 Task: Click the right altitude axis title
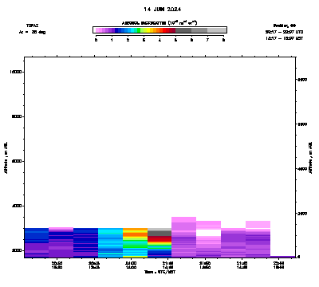(310, 158)
